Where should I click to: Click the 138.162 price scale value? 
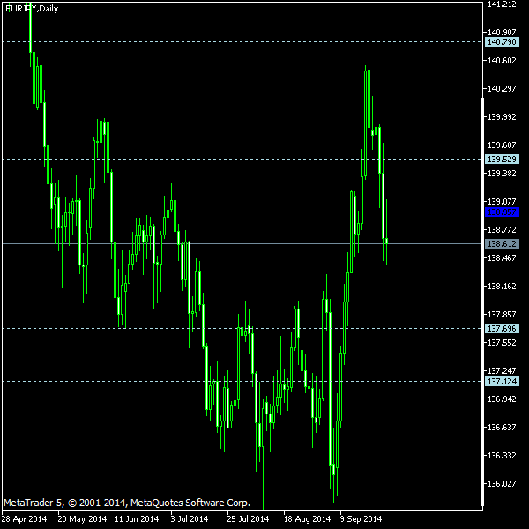[x=502, y=286]
